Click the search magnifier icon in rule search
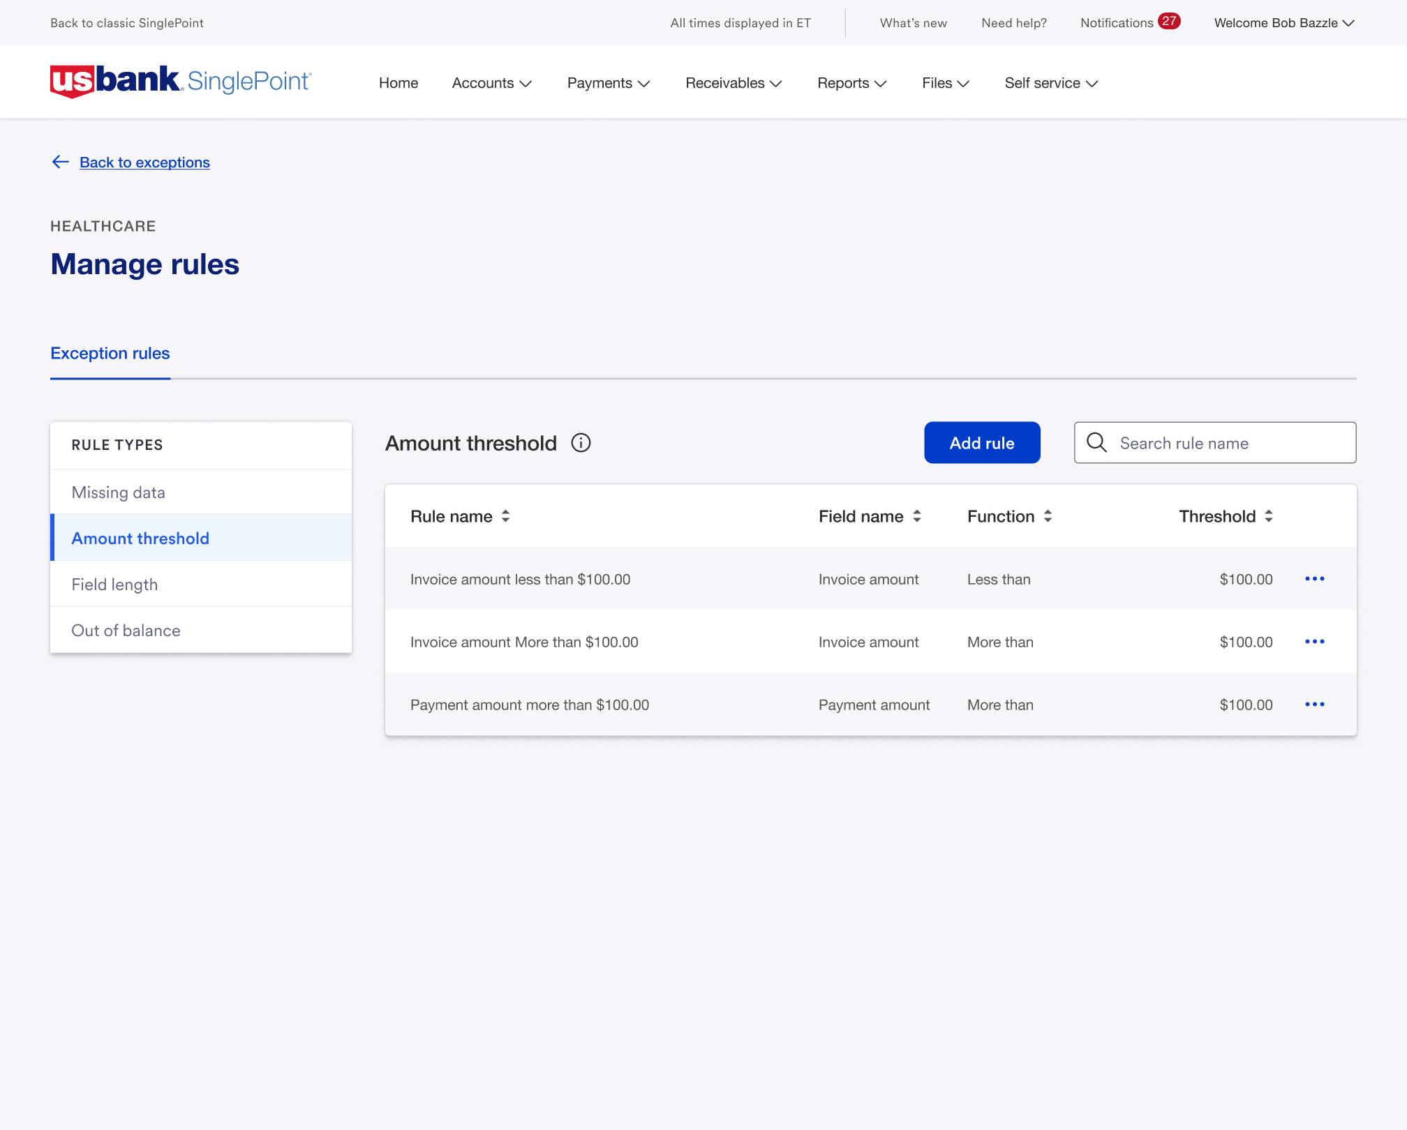 1096,442
